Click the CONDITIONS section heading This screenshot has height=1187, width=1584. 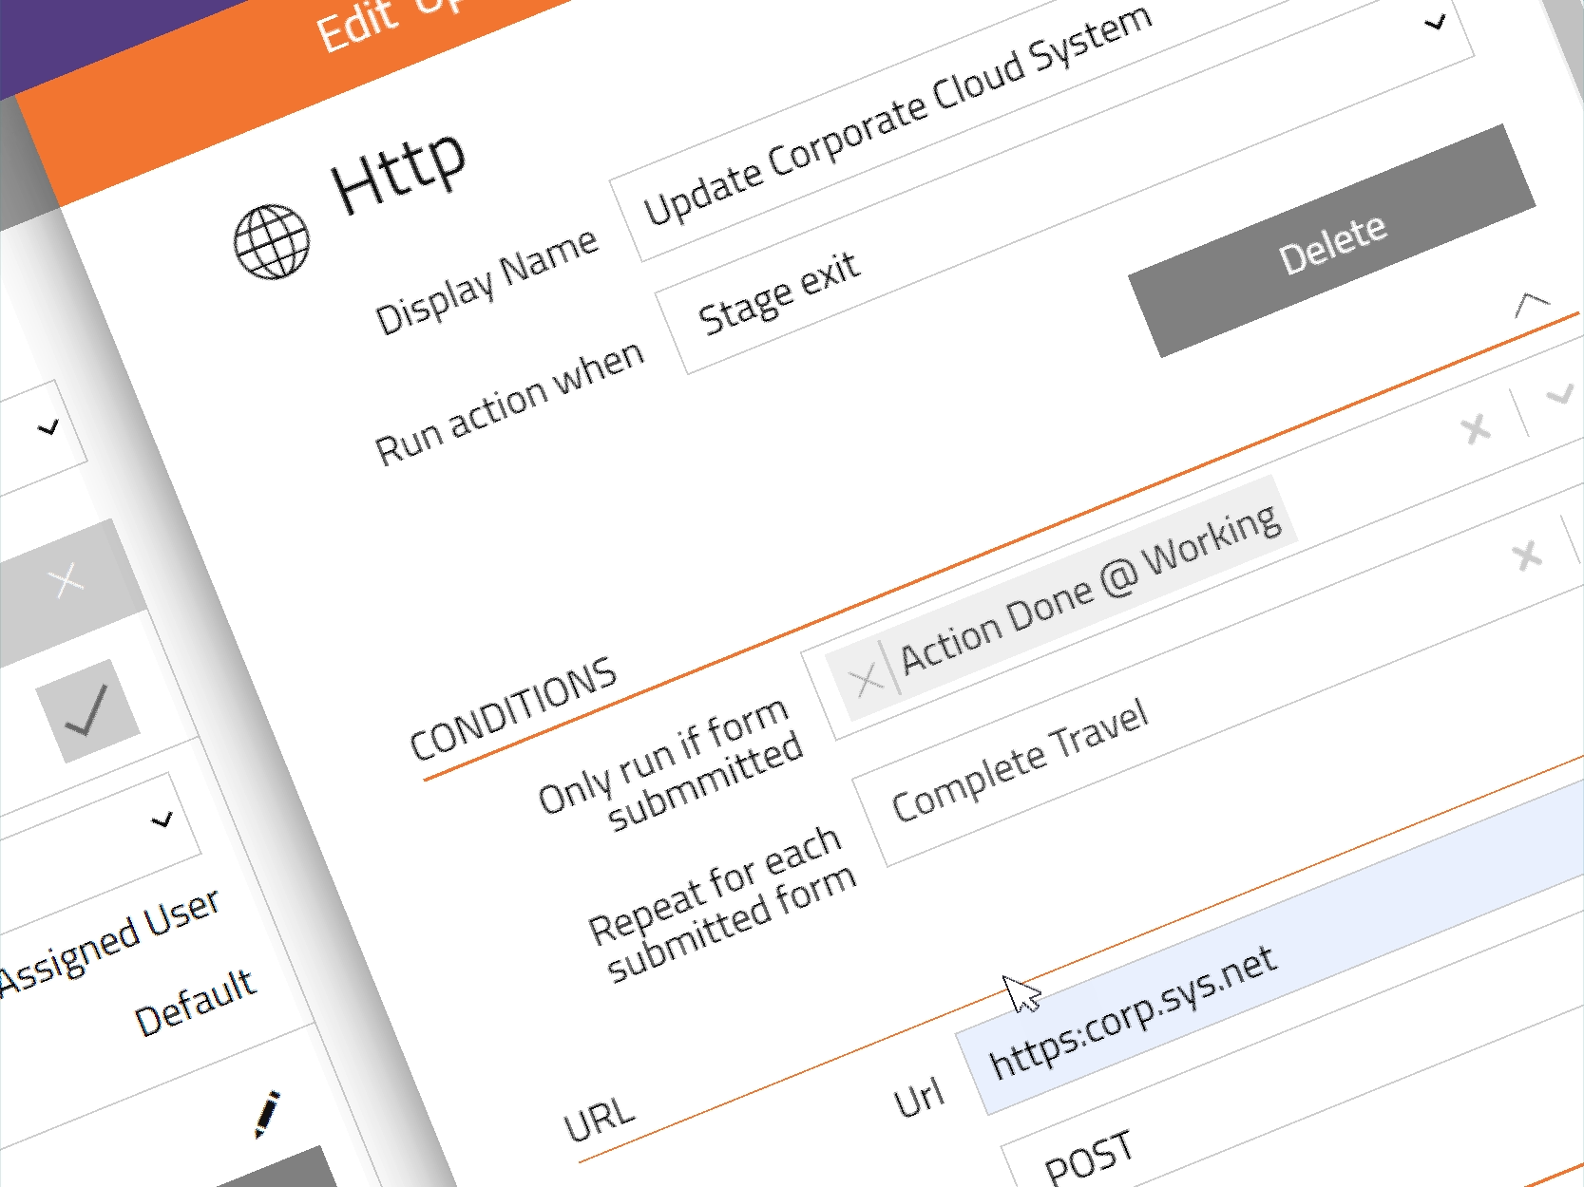pos(513,708)
